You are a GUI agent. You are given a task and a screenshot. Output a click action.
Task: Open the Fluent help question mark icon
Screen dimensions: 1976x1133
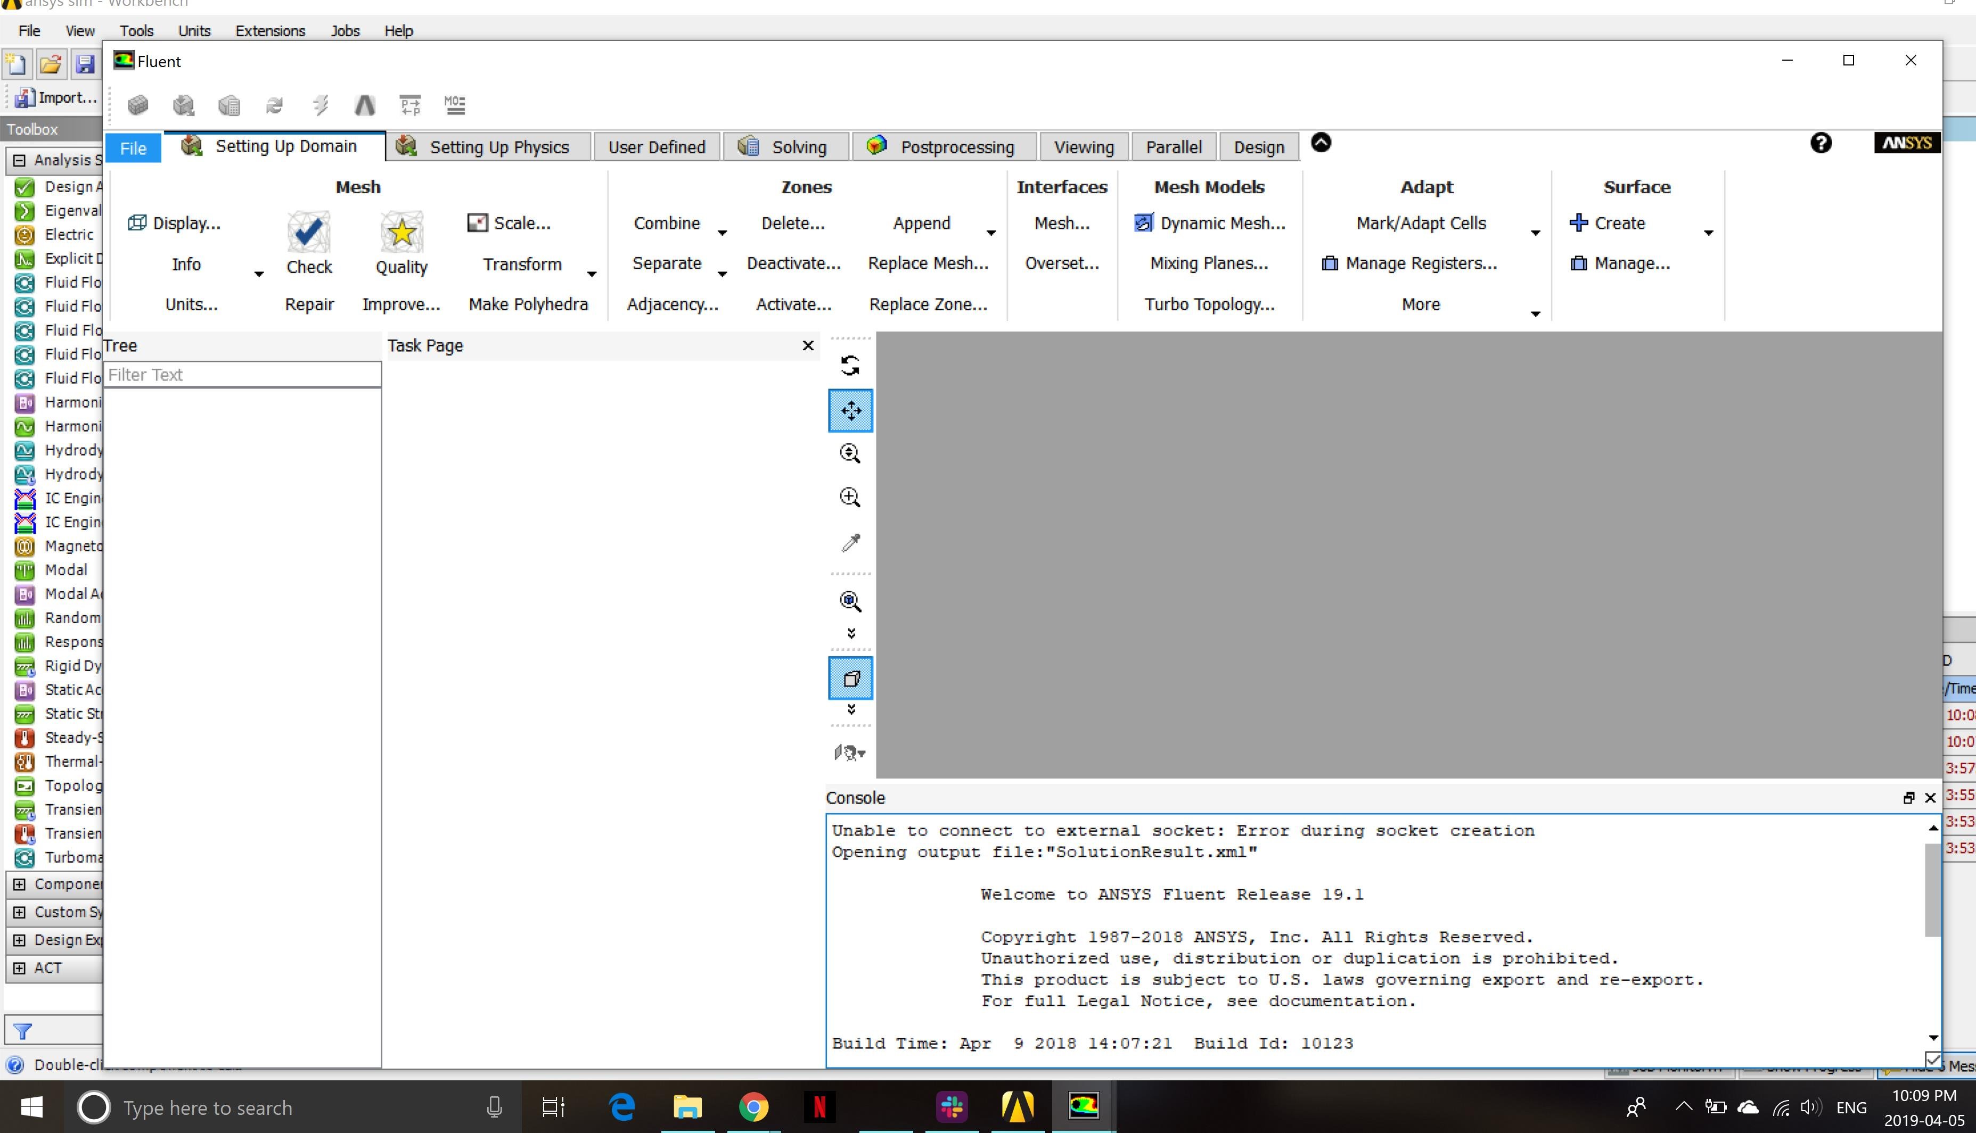click(x=1821, y=143)
